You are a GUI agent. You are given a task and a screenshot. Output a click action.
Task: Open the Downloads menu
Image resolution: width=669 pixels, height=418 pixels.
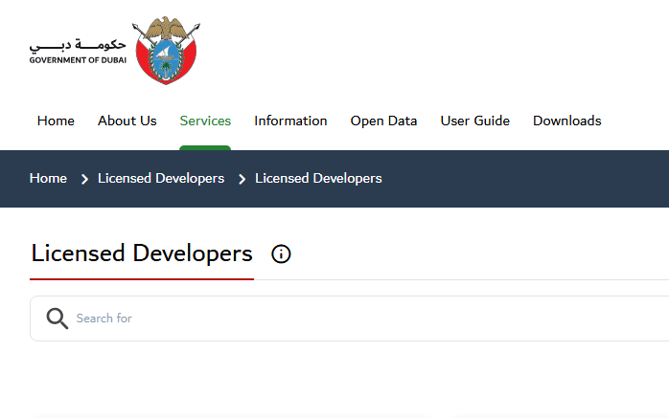pyautogui.click(x=567, y=121)
